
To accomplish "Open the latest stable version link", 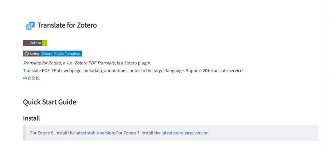I will [95, 133].
